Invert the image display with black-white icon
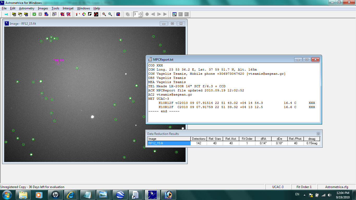The width and height of the screenshot is (356, 200). (90, 14)
